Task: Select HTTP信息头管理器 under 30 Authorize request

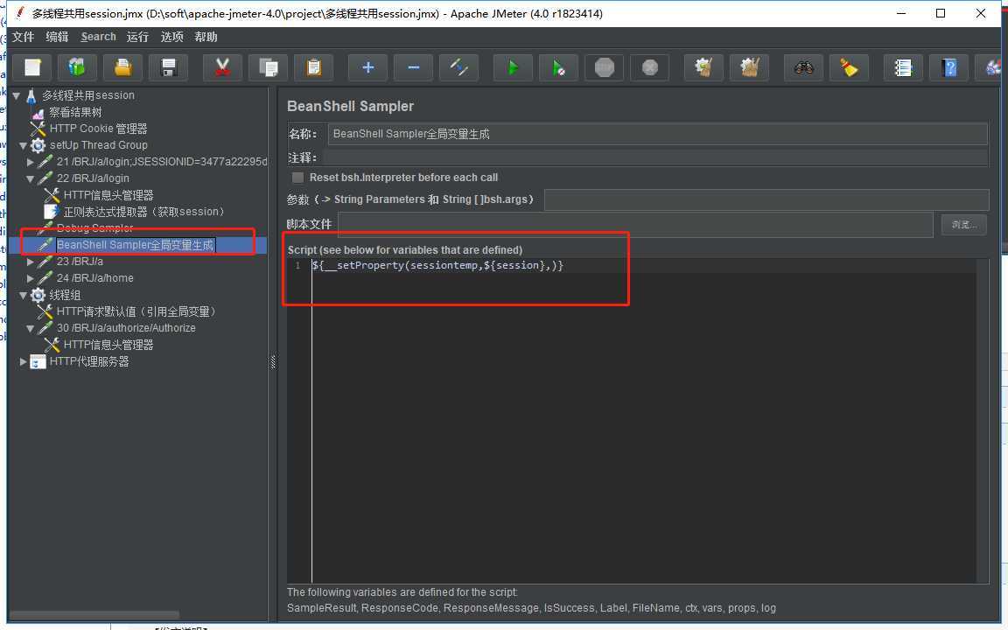Action: pyautogui.click(x=108, y=345)
